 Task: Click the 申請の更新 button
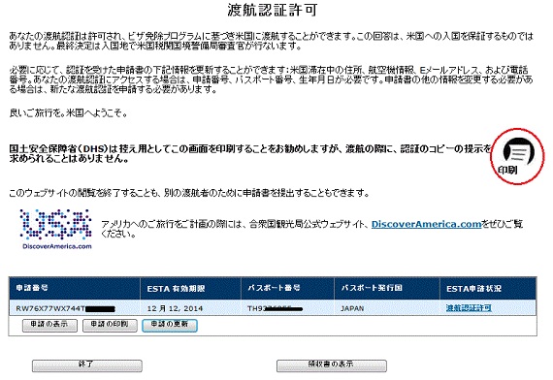(170, 325)
